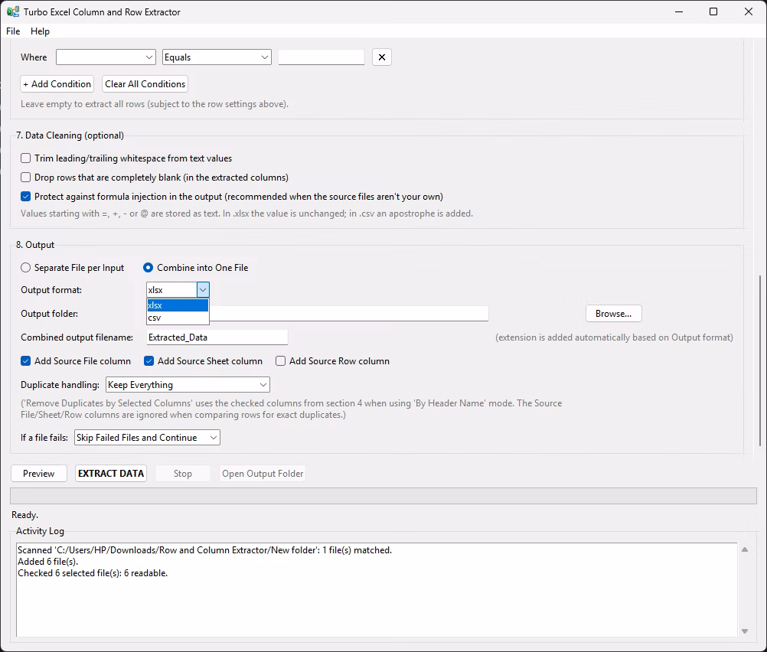Choose xlsx from the format list

coord(178,305)
